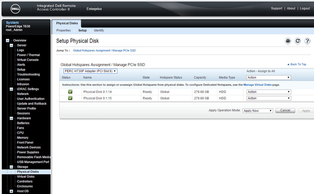Image resolution: width=314 pixels, height=194 pixels.
Task: Open Enclosures in the navigation tree
Action: pos(25,186)
